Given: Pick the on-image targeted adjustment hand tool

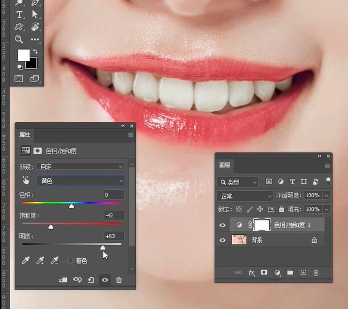Looking at the screenshot, I should click(26, 181).
